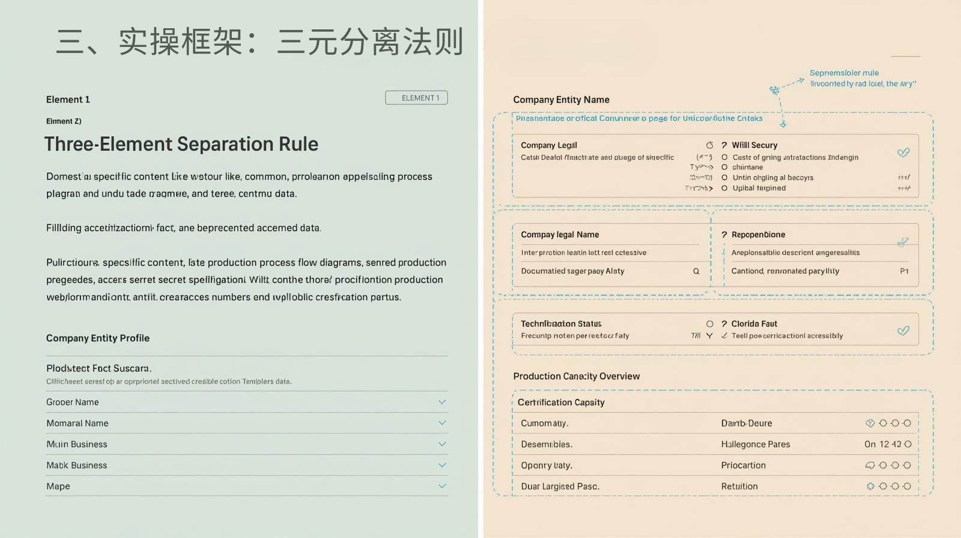Click the Oponry baty row rating circles
This screenshot has height=538, width=961.
pos(888,465)
